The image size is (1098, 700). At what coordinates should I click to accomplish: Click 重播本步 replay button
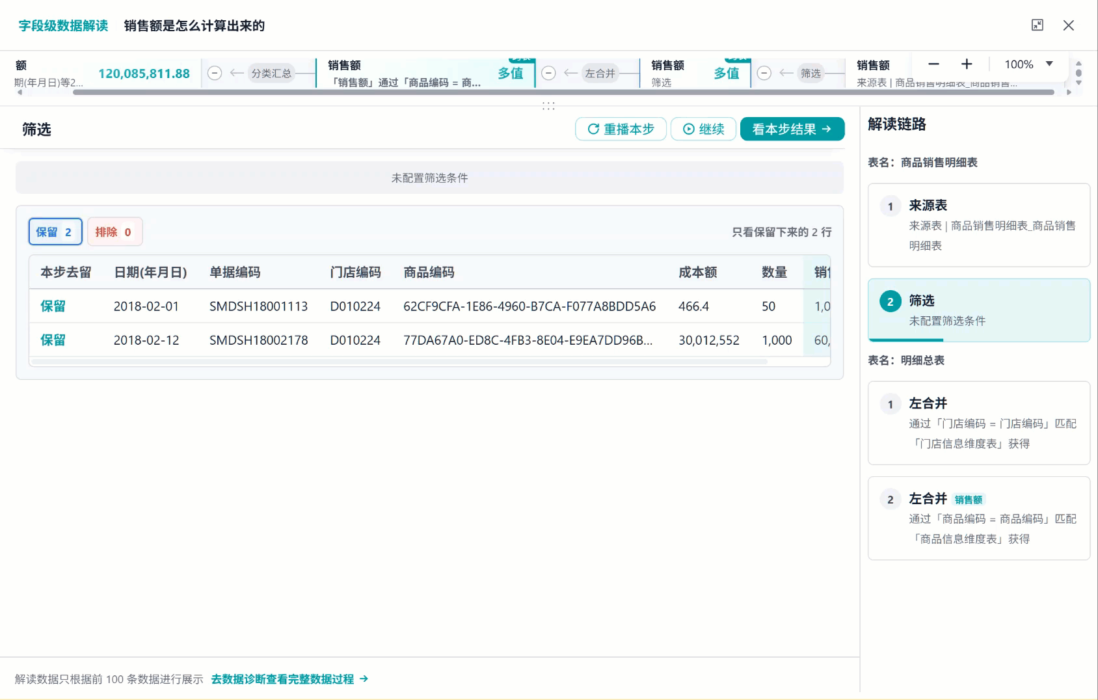[x=621, y=129]
